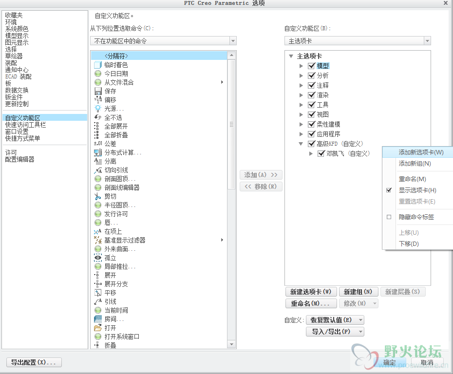Click the 新建选项卡(W) button
Screen dimensions: 453x374
pos(311,292)
